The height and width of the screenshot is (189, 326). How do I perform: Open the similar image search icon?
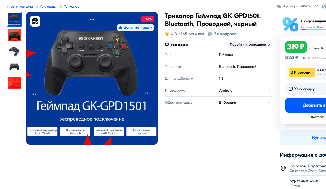pos(35,21)
